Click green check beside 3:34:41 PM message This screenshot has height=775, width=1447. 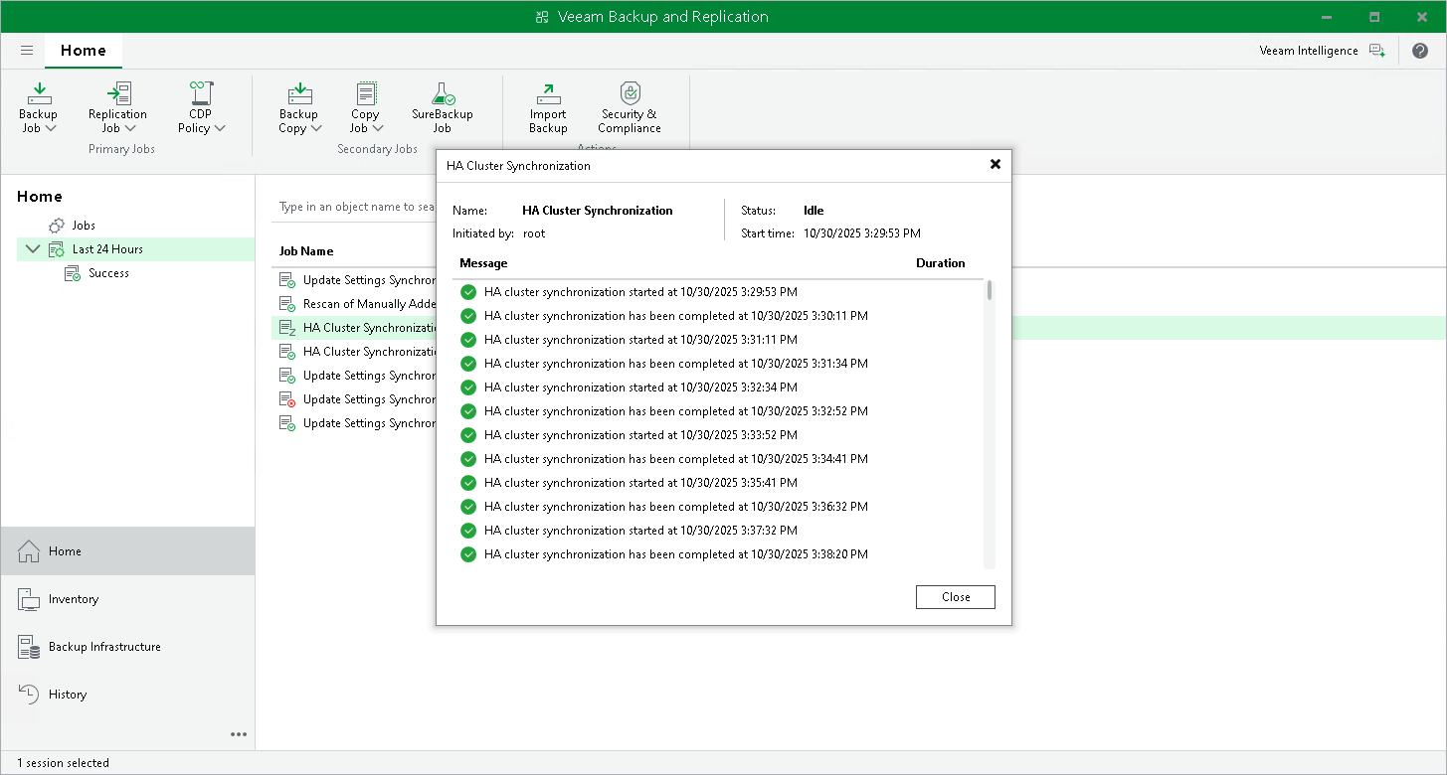click(468, 459)
